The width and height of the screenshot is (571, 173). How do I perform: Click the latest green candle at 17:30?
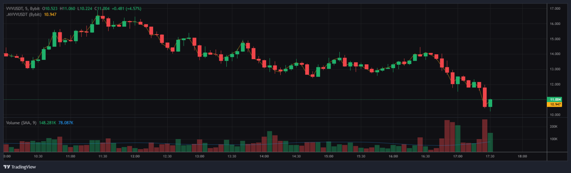pyautogui.click(x=490, y=103)
